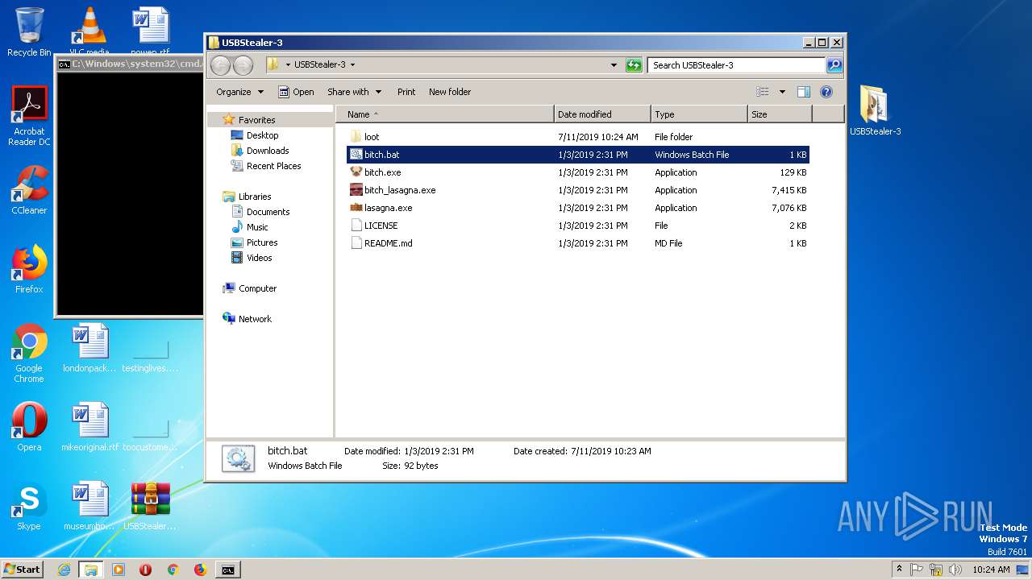Select Libraries in navigation pane
Screen dimensions: 1032x580
click(255, 197)
